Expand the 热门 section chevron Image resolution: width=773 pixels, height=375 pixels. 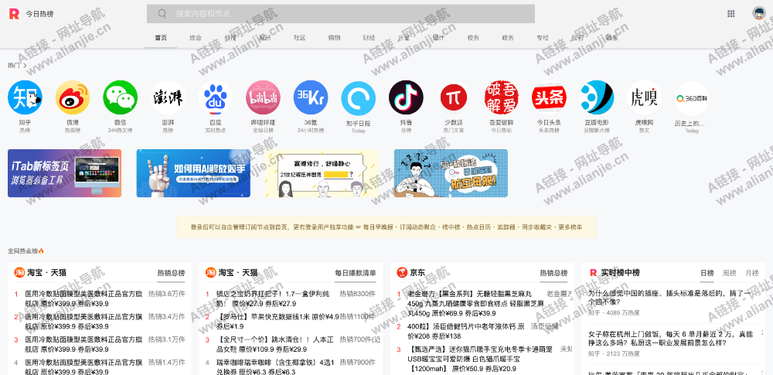[26, 65]
